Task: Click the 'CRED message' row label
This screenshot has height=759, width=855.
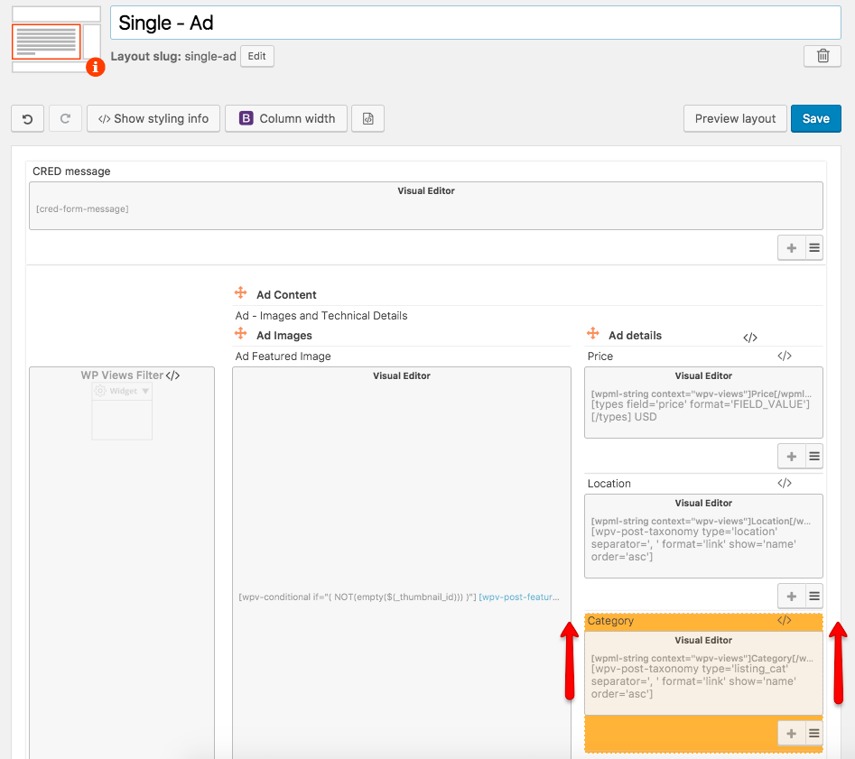Action: [71, 171]
